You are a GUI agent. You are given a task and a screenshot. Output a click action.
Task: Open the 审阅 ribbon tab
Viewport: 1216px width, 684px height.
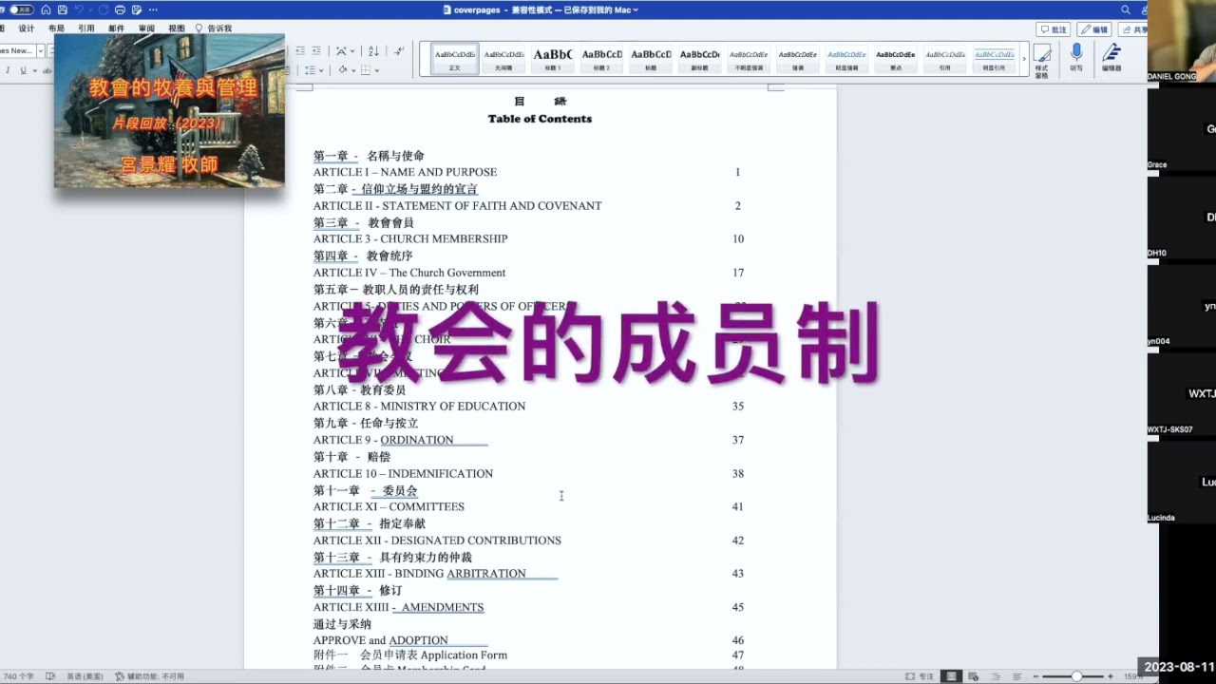[146, 28]
